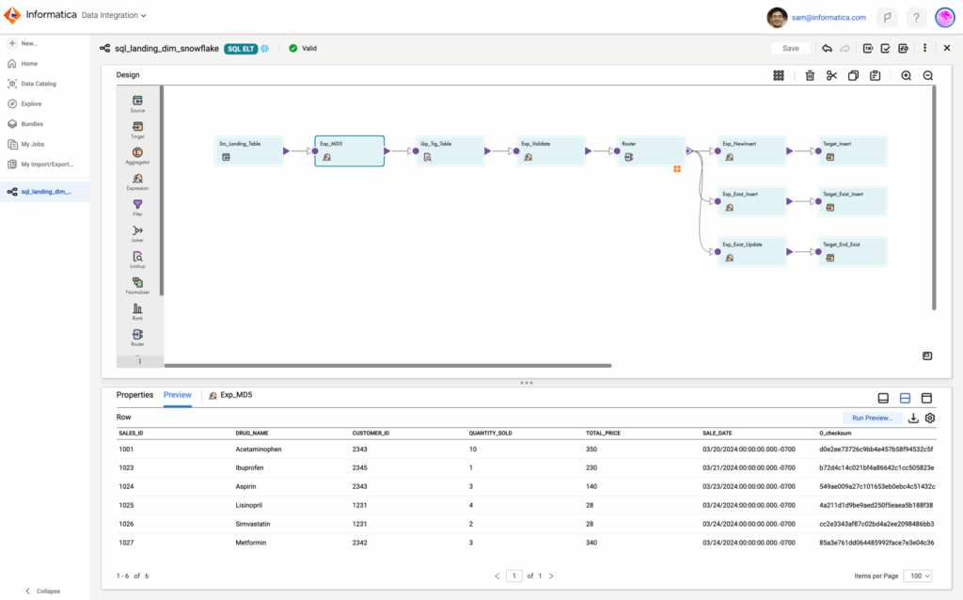This screenshot has height=600, width=963.
Task: Click the canvas vertical scrollbar
Action: 934,197
